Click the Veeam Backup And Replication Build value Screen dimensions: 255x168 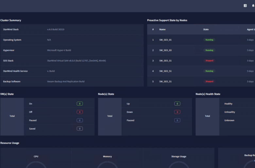[66, 81]
